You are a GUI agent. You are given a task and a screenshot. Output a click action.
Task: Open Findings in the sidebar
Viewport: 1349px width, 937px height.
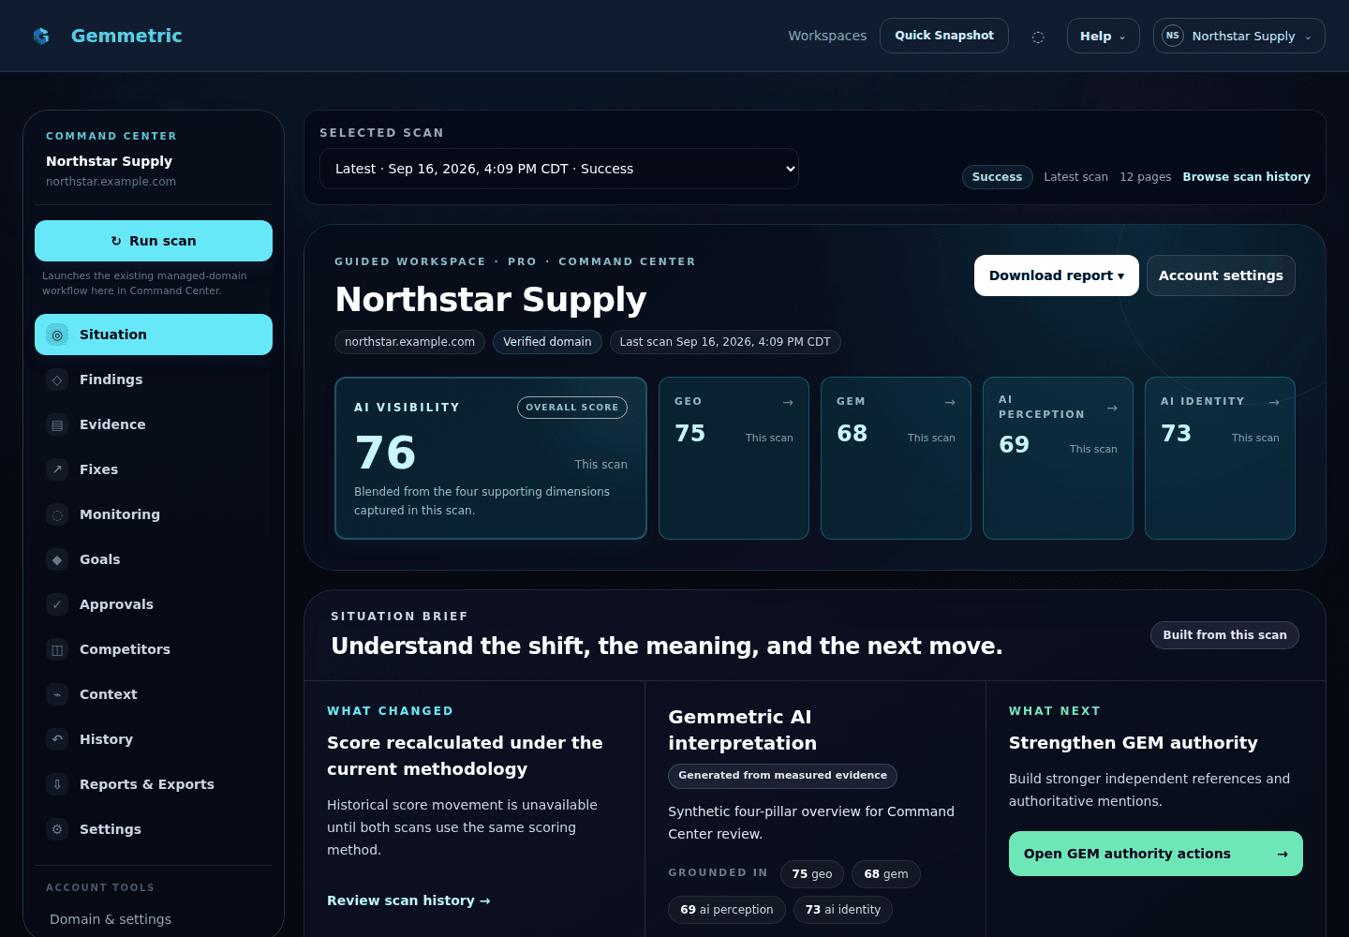click(x=154, y=379)
